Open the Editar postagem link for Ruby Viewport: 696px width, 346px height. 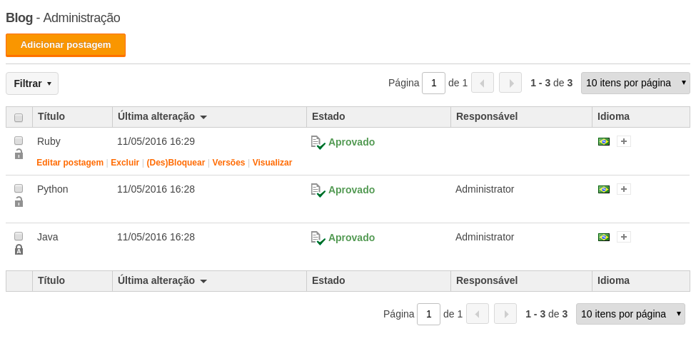tap(70, 163)
